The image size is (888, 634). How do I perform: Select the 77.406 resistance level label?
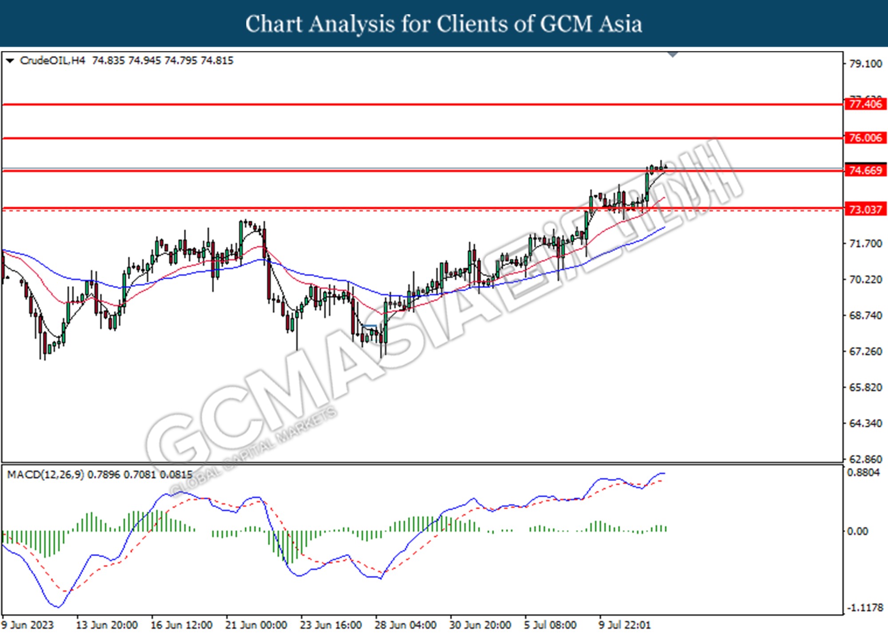[x=865, y=104]
